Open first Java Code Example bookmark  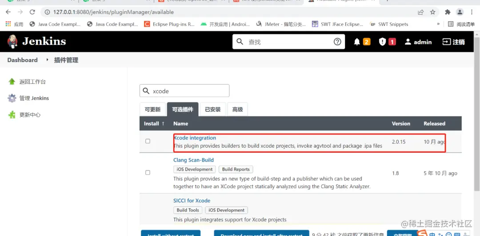click(55, 24)
